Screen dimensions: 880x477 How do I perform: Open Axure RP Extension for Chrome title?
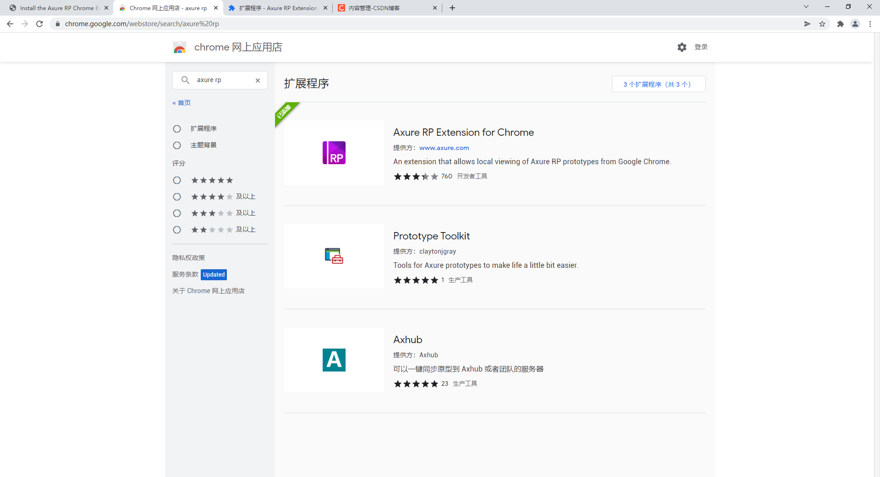(463, 133)
